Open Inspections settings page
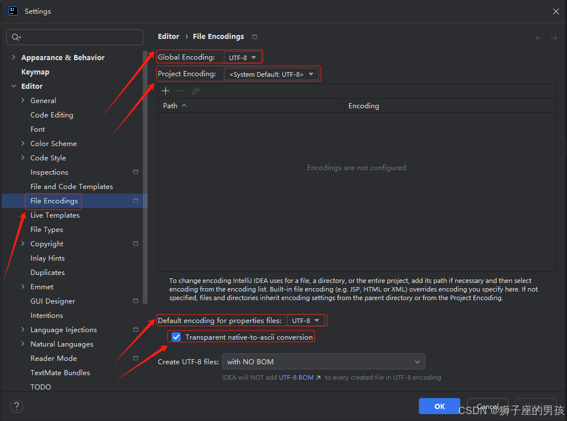567x421 pixels. 49,172
